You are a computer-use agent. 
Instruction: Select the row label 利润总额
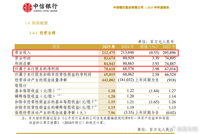pyautogui.click(x=23, y=63)
